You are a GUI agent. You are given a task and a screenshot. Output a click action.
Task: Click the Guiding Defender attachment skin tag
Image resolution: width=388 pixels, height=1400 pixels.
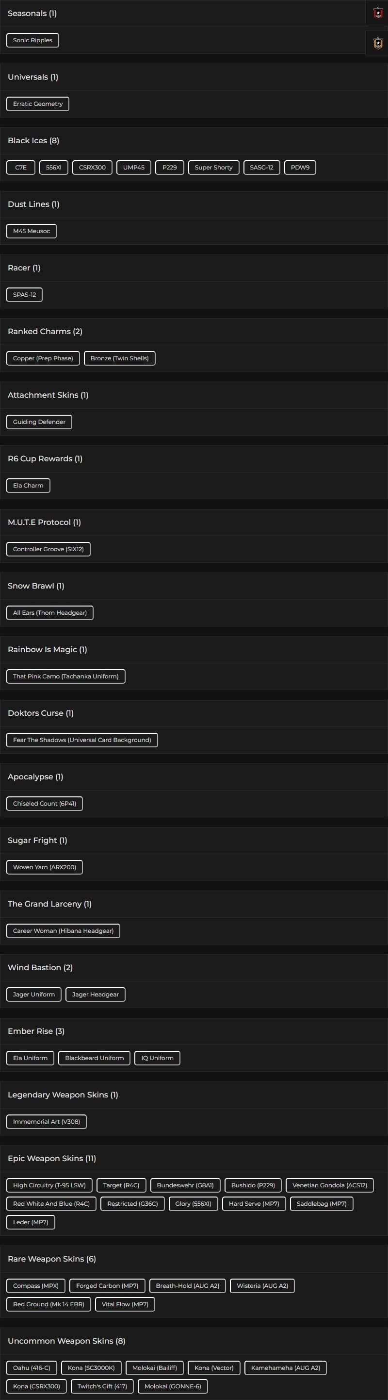point(39,422)
